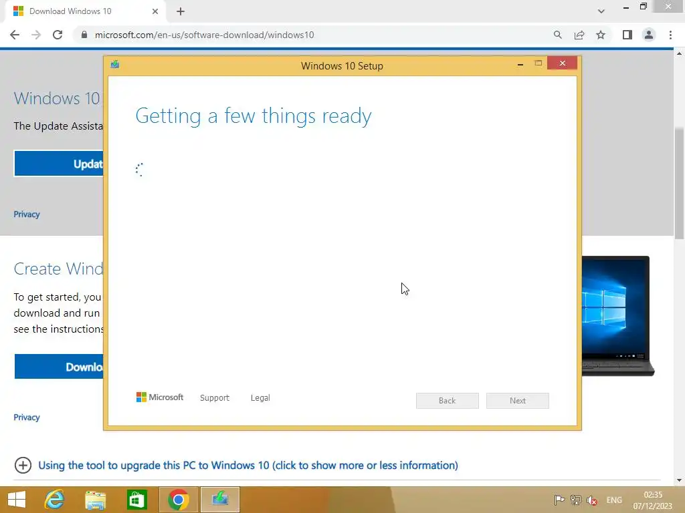Click the Next button in Setup
The height and width of the screenshot is (513, 685).
click(x=518, y=401)
